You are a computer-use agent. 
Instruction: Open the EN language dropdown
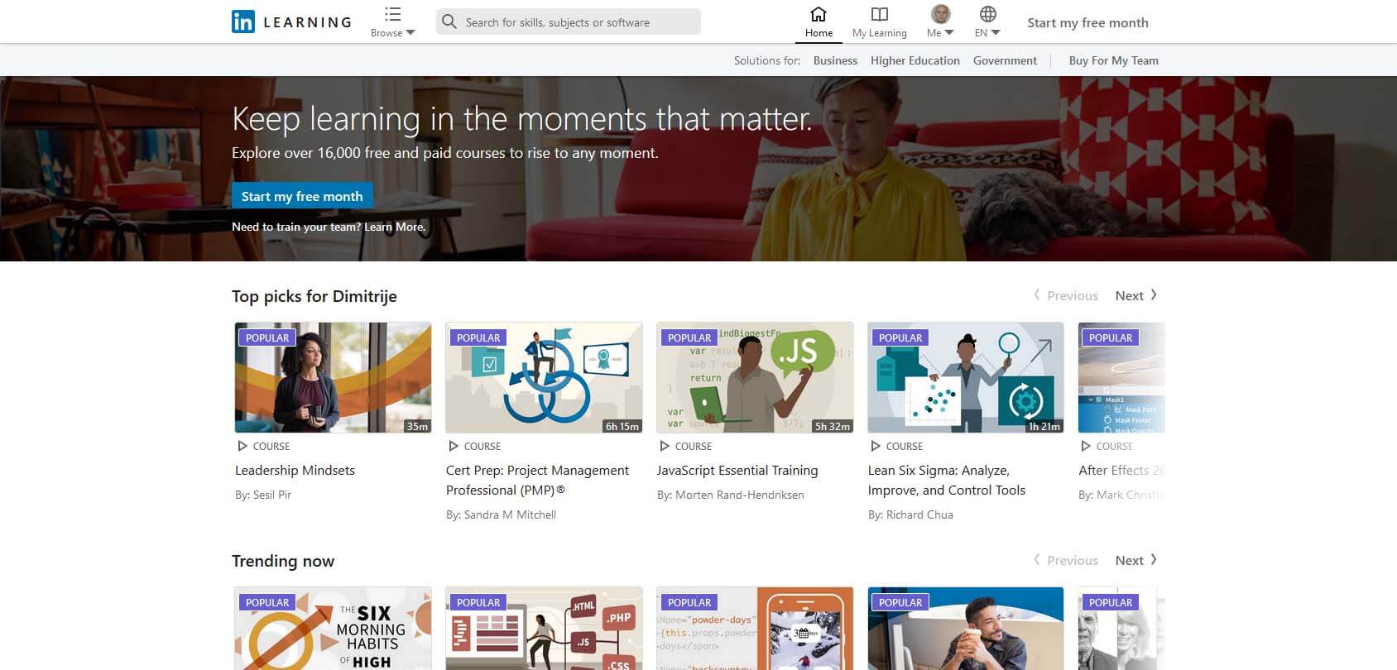(x=987, y=22)
